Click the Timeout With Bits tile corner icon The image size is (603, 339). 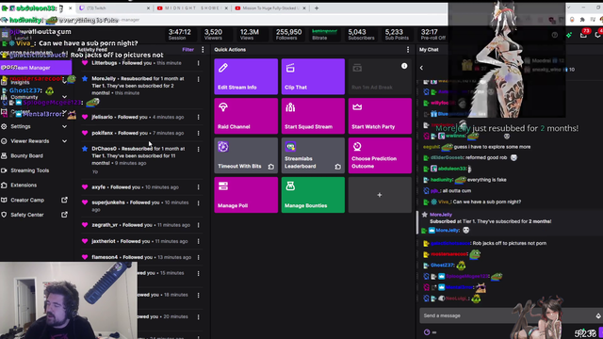270,167
